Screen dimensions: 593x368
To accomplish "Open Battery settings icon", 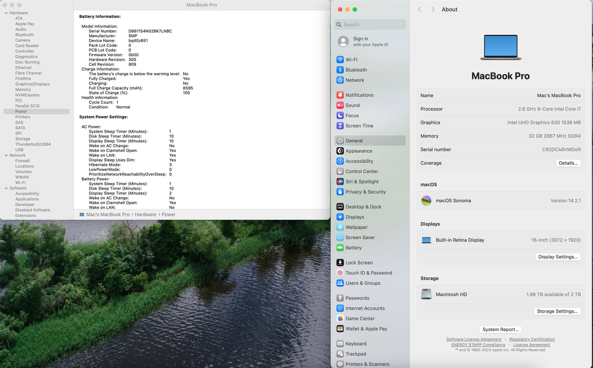I will click(x=340, y=248).
